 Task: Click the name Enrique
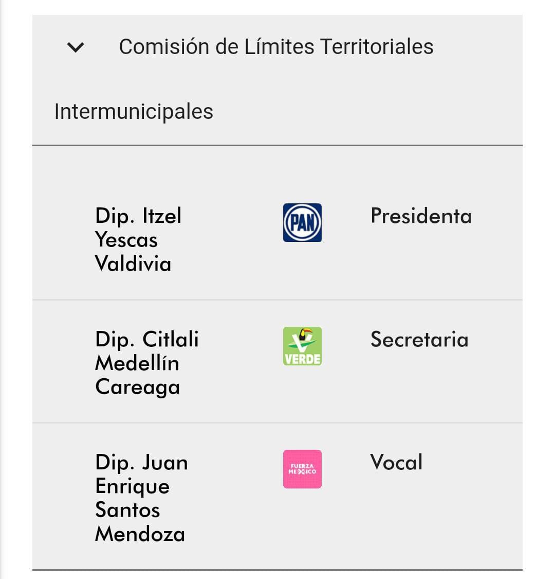coord(133,487)
